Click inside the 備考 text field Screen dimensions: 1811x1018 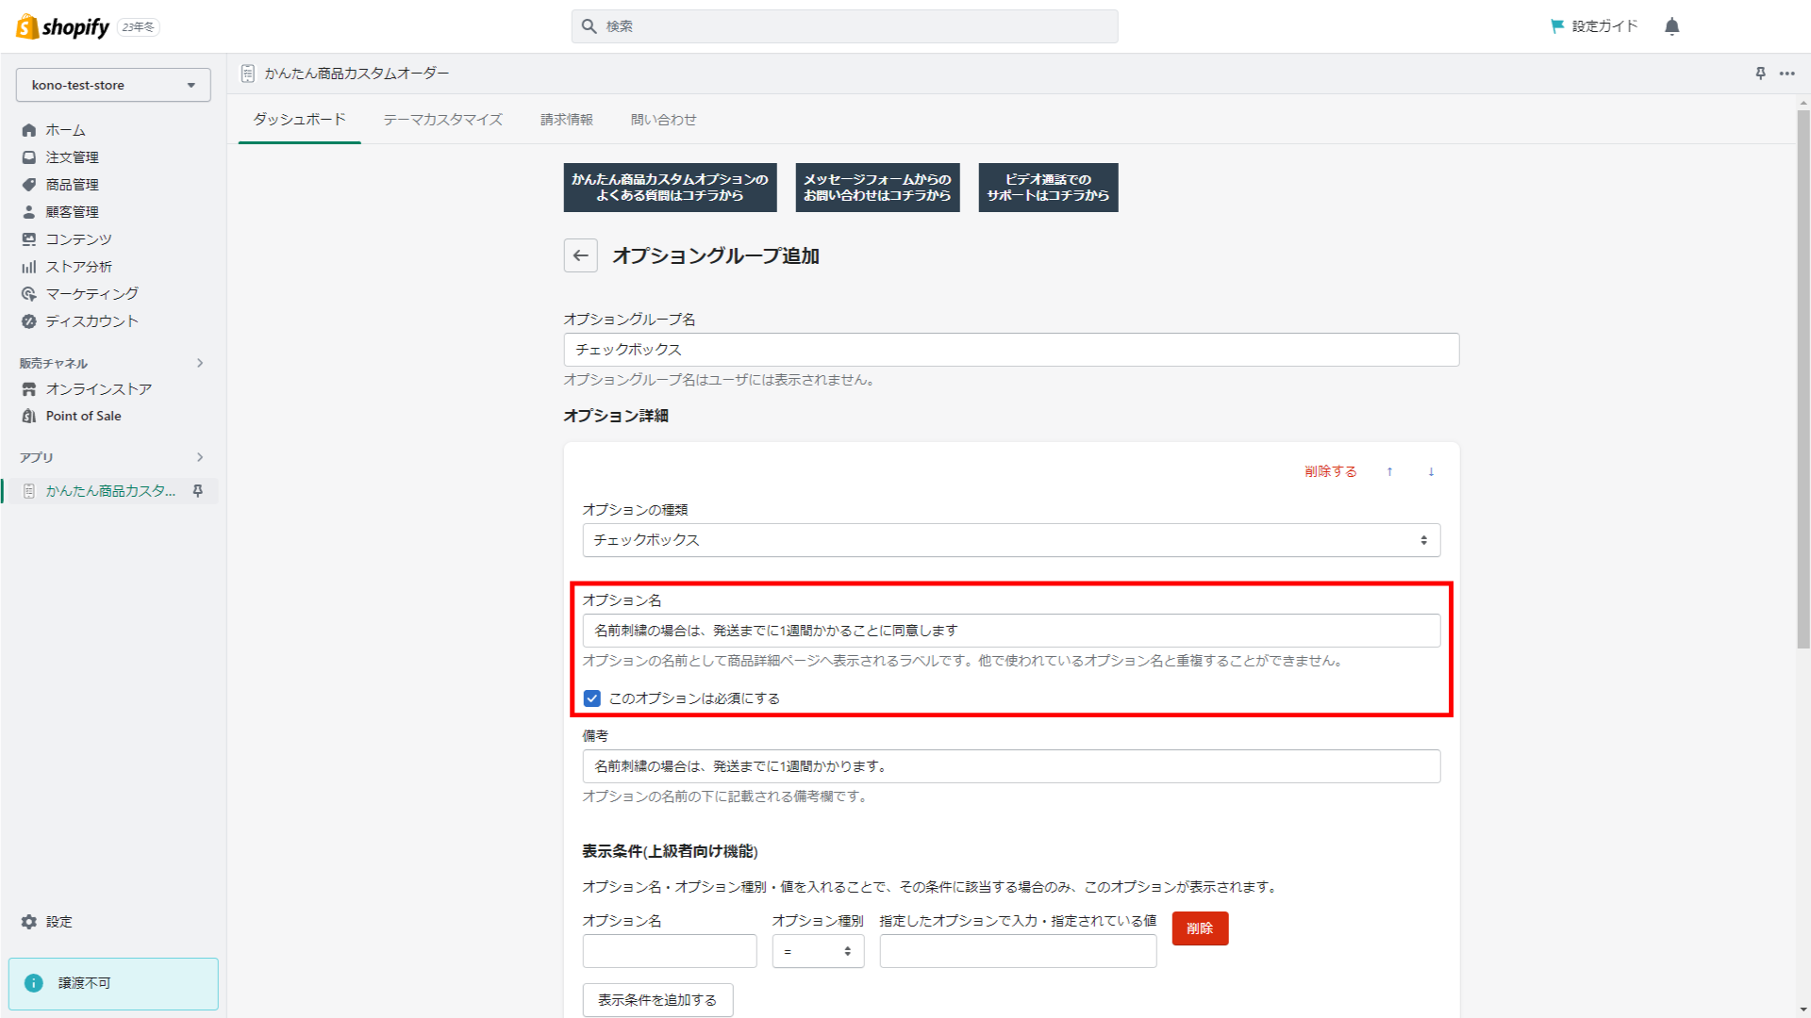[x=1010, y=766]
